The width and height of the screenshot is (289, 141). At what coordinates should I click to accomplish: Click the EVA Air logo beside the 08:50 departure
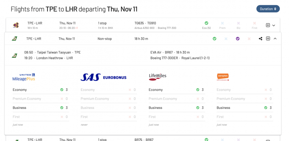click(x=14, y=55)
